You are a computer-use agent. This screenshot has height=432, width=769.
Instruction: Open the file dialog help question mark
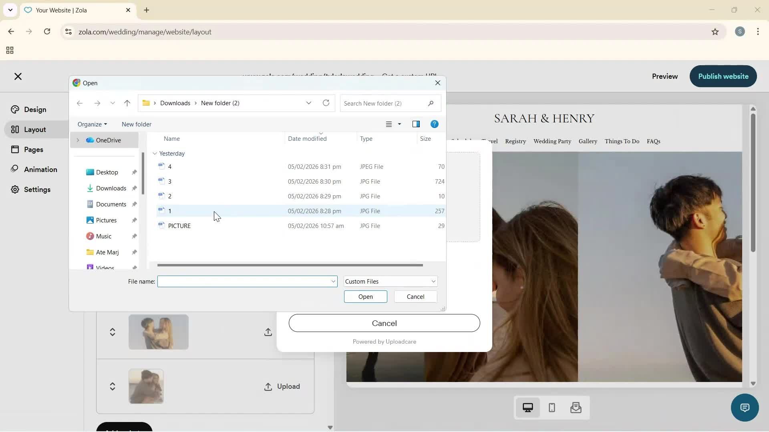pos(435,124)
